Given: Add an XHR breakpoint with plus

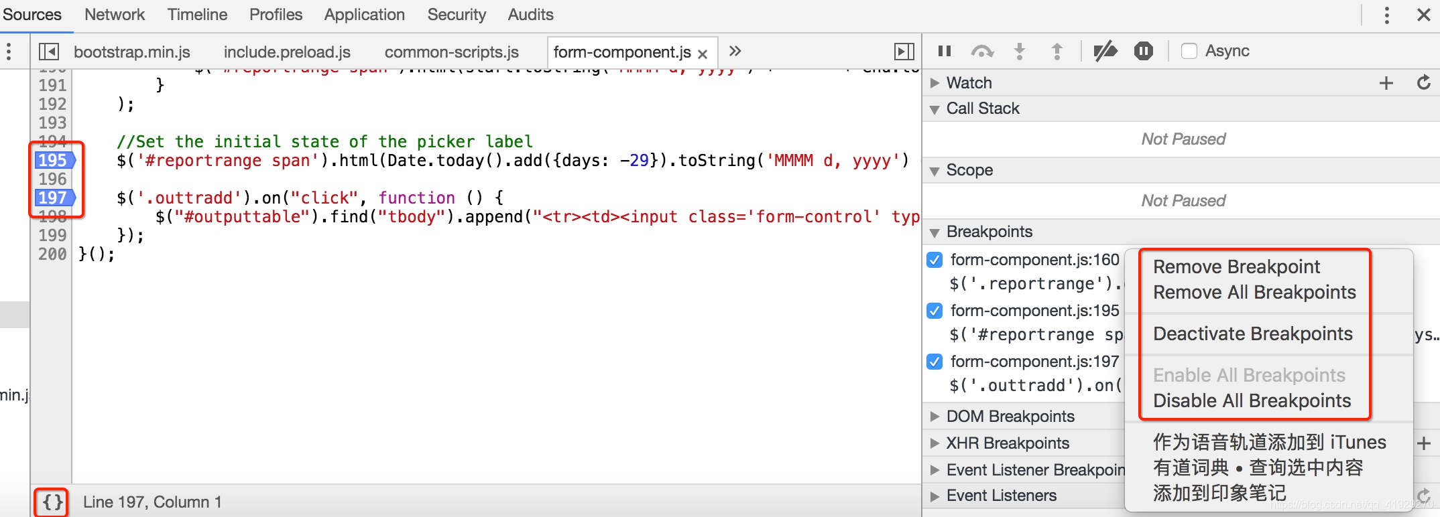Looking at the screenshot, I should click(x=1425, y=443).
